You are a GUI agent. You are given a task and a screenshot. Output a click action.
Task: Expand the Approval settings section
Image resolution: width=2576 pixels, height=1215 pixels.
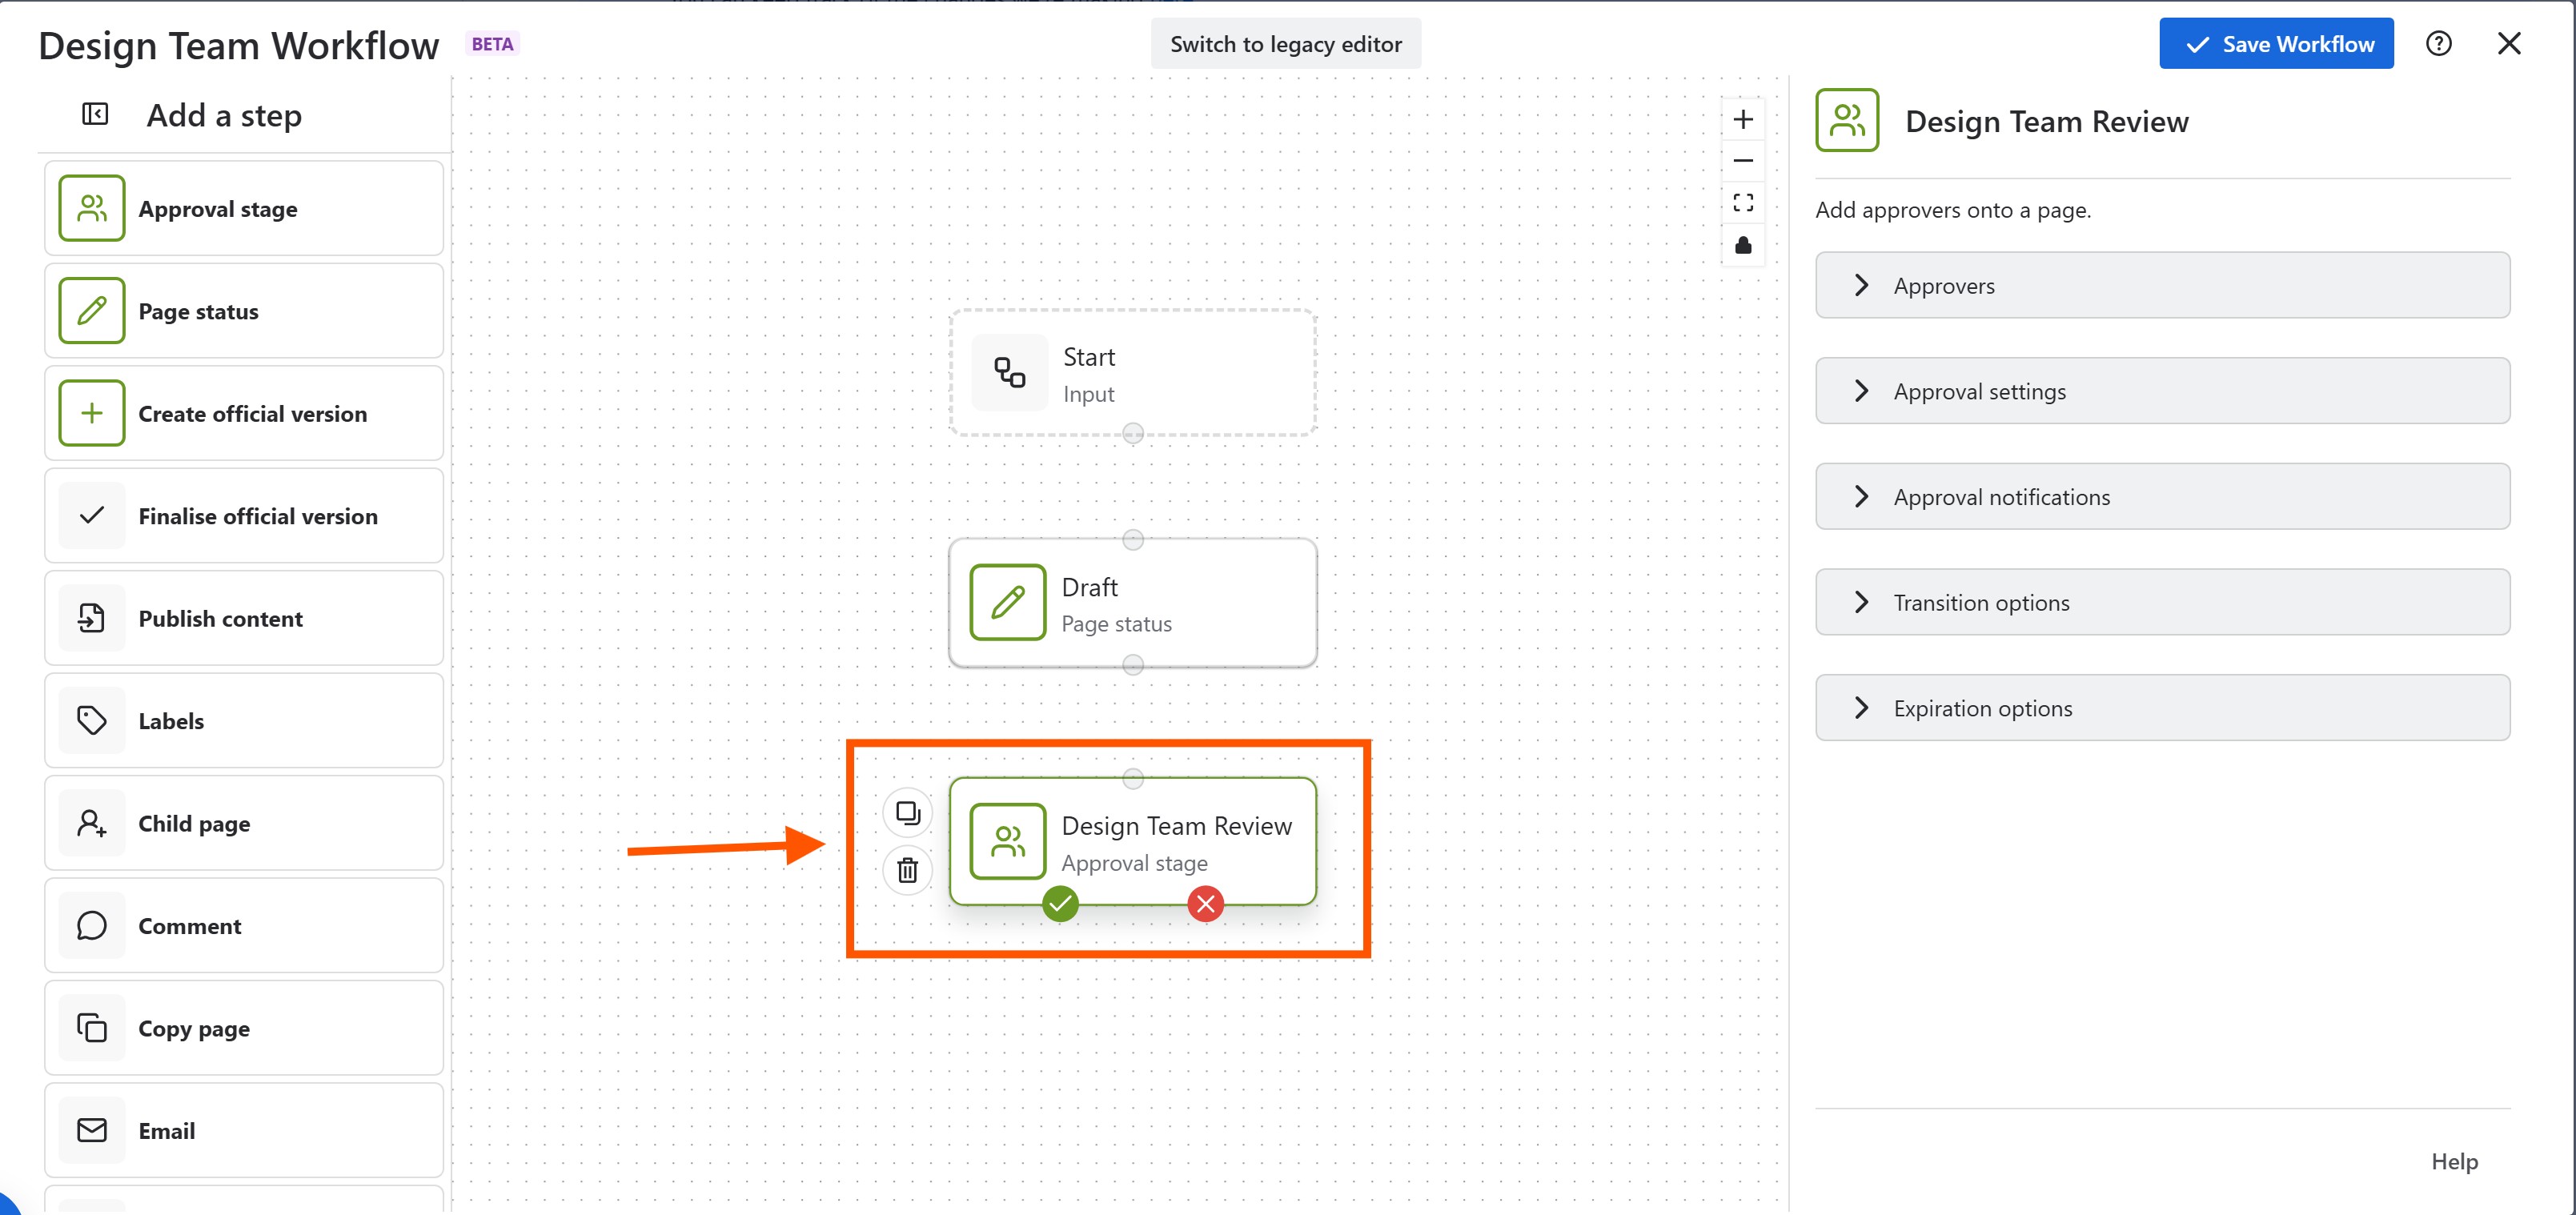pyautogui.click(x=2162, y=391)
